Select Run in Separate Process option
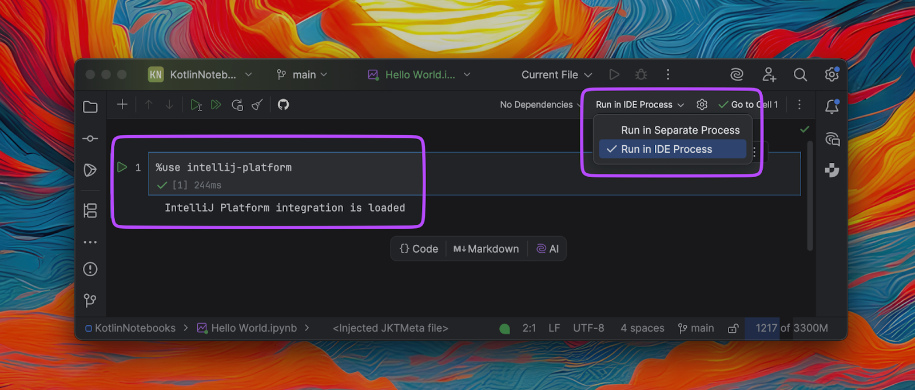The image size is (915, 390). coord(680,130)
